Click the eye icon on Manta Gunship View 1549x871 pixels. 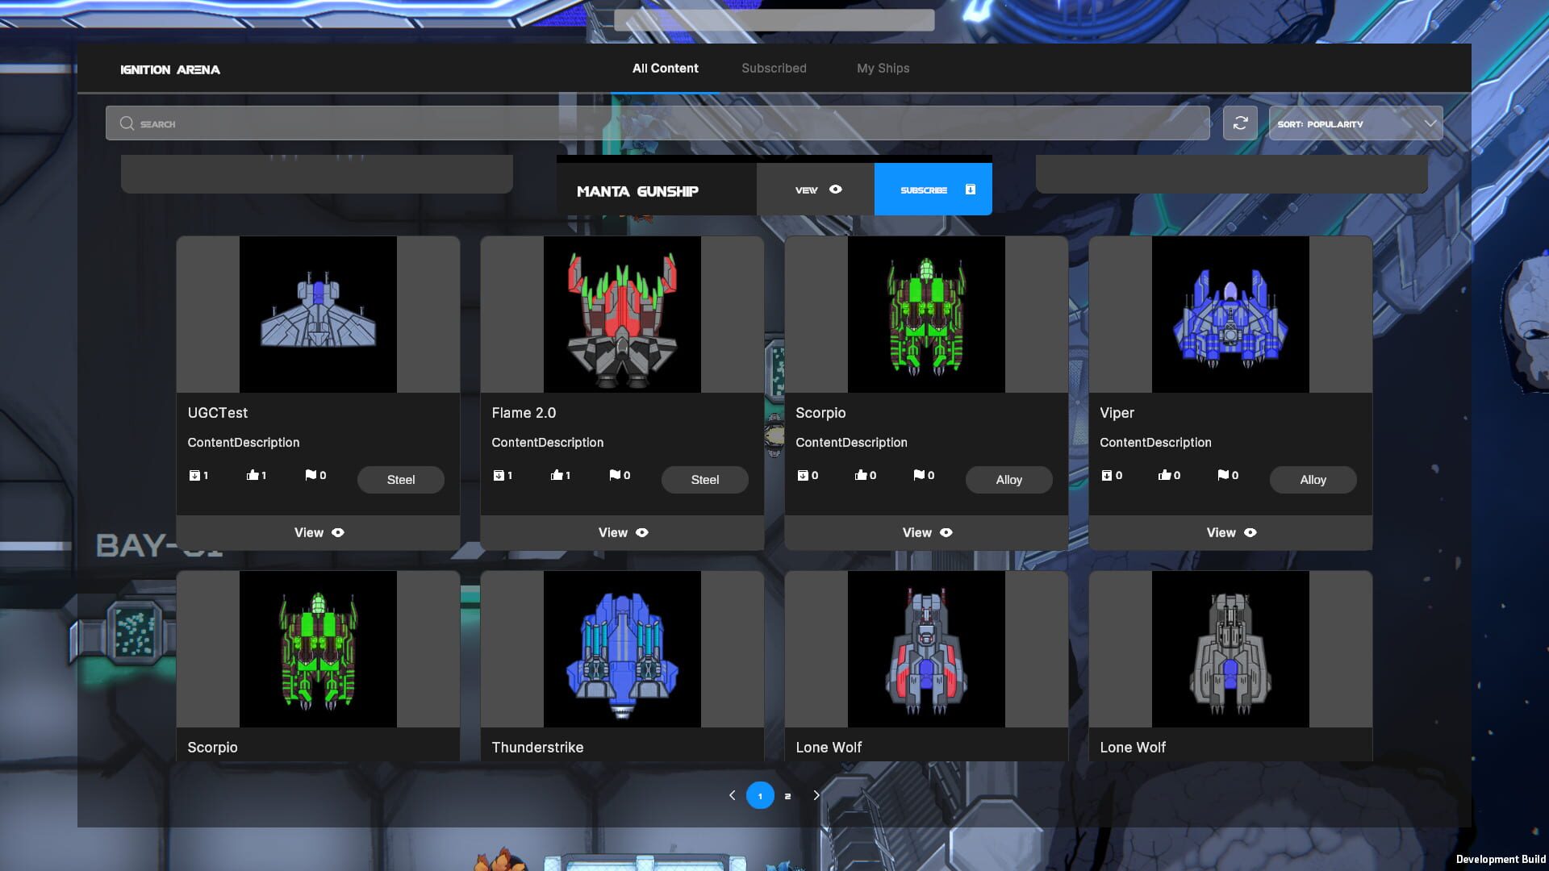[x=836, y=190]
